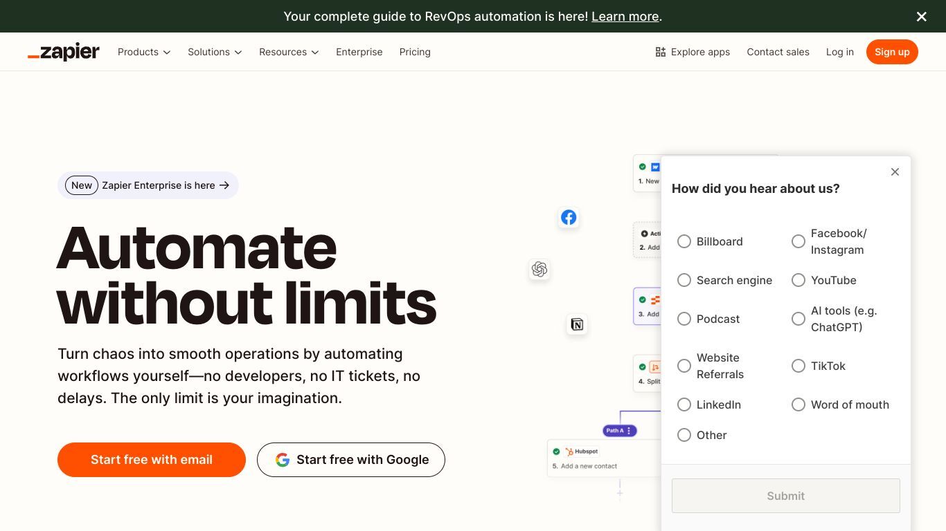Image resolution: width=946 pixels, height=531 pixels.
Task: Click the Facebook app icon
Action: click(569, 217)
